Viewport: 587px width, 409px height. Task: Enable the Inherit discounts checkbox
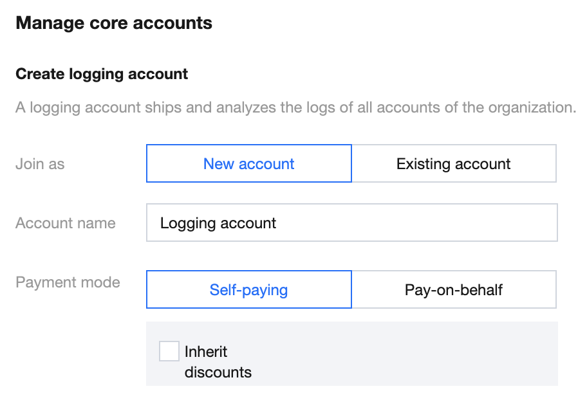(x=169, y=352)
